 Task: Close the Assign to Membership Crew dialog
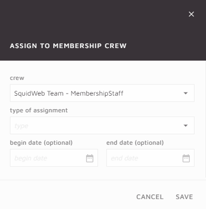point(191,14)
